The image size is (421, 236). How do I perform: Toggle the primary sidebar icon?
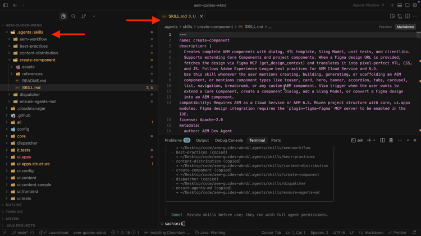[6, 5]
